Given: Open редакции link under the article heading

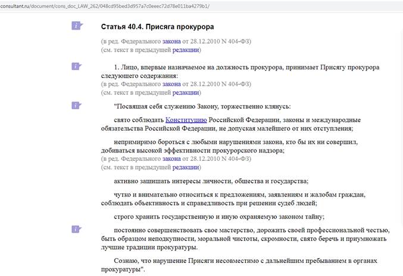Looking at the screenshot, I should (x=186, y=50).
